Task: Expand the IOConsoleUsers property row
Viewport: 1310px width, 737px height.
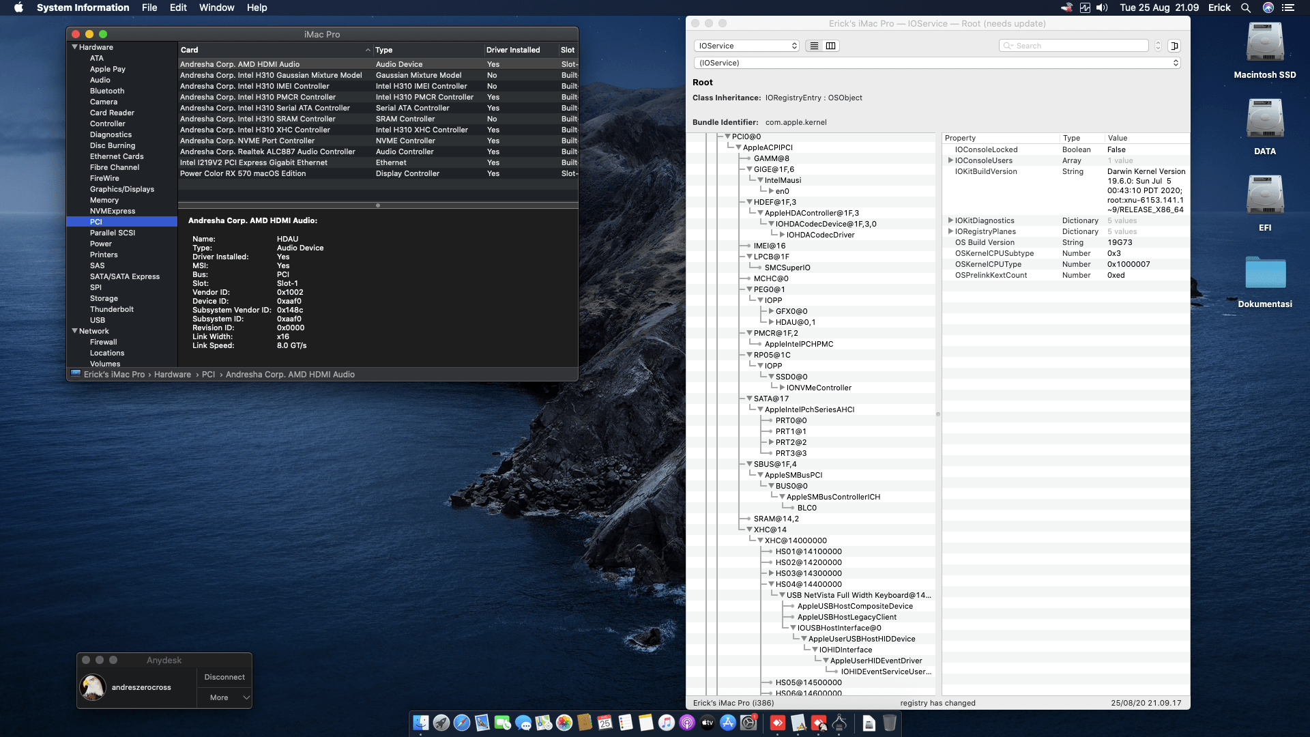Action: pos(950,160)
